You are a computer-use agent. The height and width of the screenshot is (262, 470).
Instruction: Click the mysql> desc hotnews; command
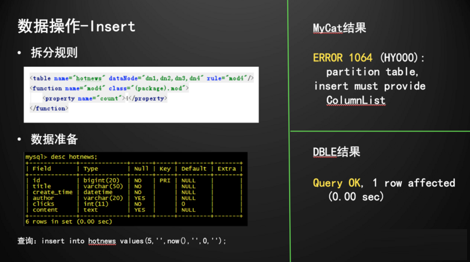click(62, 156)
